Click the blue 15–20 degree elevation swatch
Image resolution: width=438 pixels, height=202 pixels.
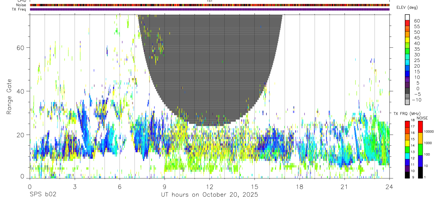407,69
